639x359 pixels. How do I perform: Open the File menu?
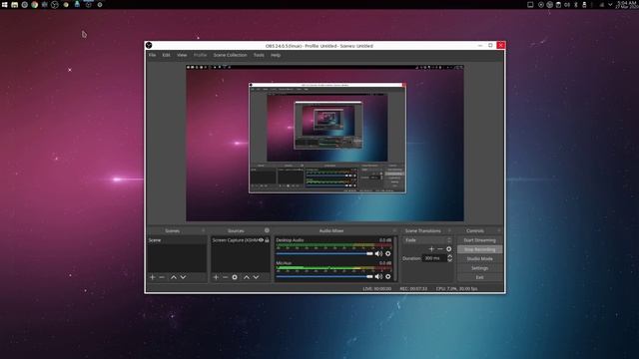(x=152, y=55)
